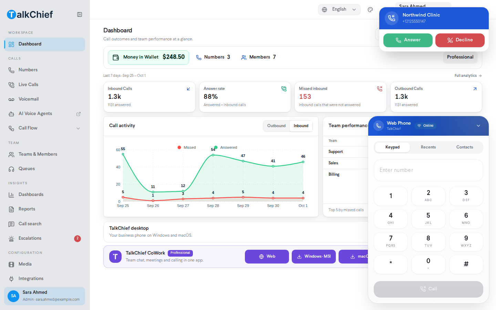Click the Voicemail icon in the sidebar

11,99
